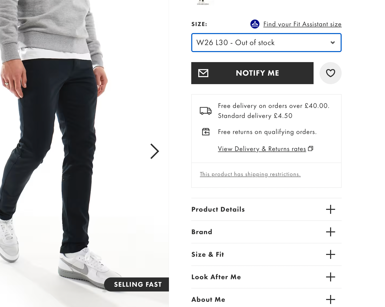This screenshot has width=385, height=307.
Task: Click the delivery truck icon
Action: pyautogui.click(x=206, y=111)
